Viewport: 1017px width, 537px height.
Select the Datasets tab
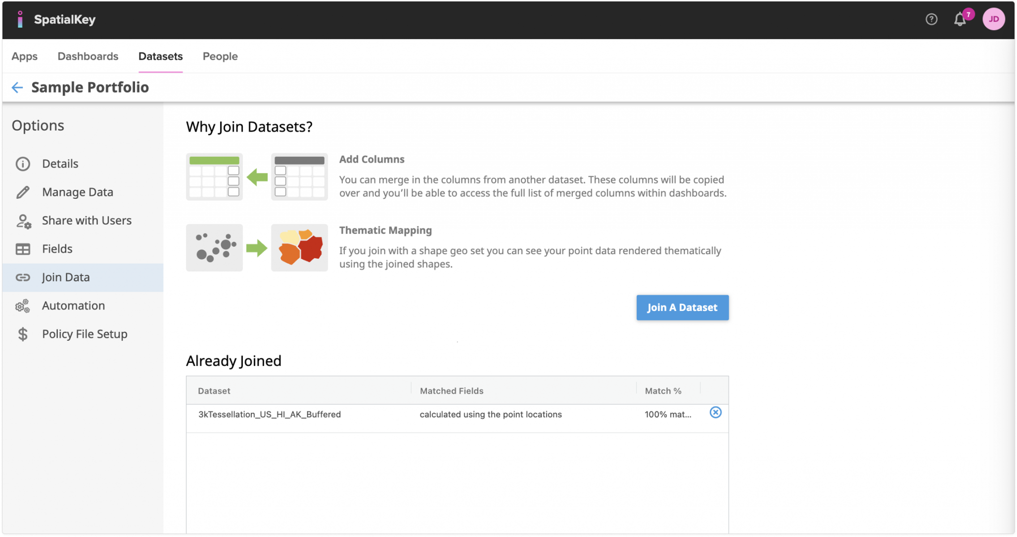(x=160, y=56)
